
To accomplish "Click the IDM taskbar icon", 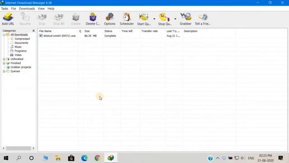I will coord(111,158).
